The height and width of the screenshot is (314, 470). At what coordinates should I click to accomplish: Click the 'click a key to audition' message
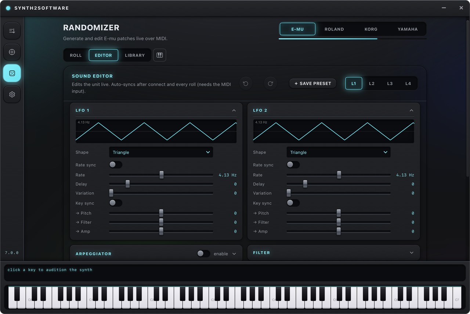50,270
